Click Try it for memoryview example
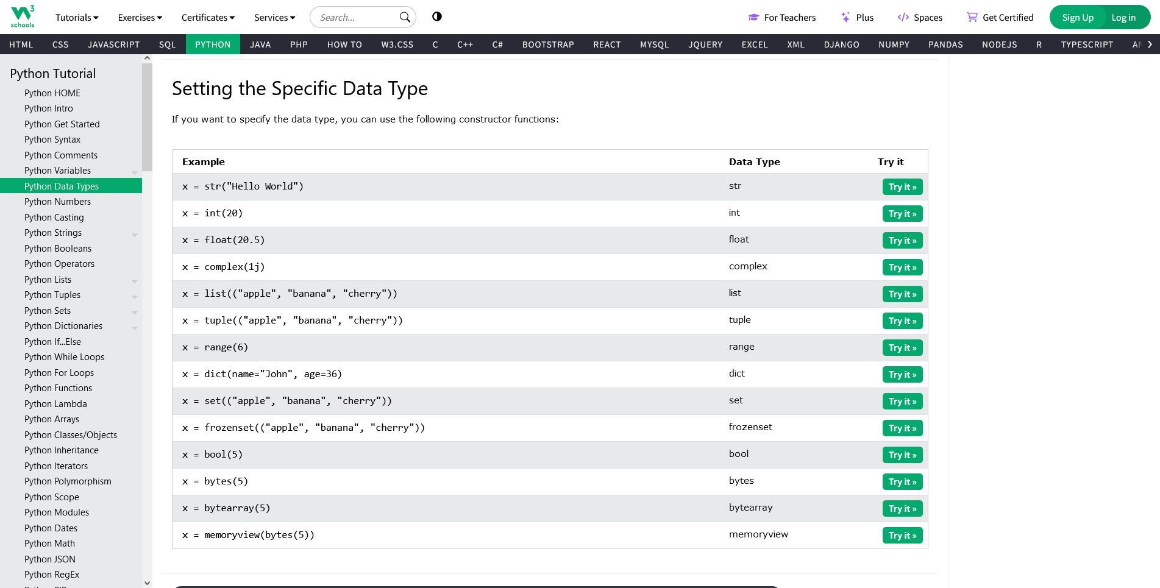This screenshot has height=588, width=1160. [x=902, y=536]
